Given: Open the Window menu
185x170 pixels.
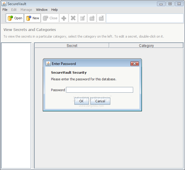Looking at the screenshot, I should pos(42,10).
